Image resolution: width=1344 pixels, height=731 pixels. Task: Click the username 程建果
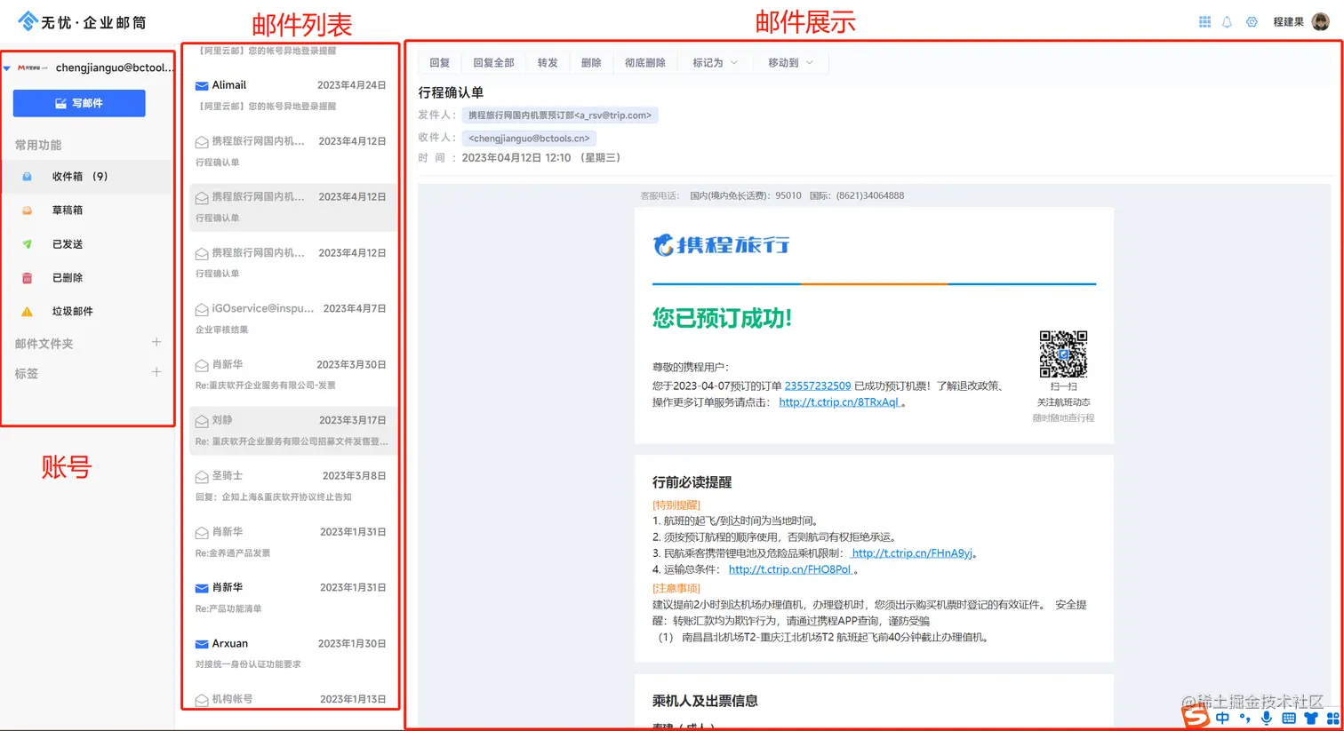1288,22
